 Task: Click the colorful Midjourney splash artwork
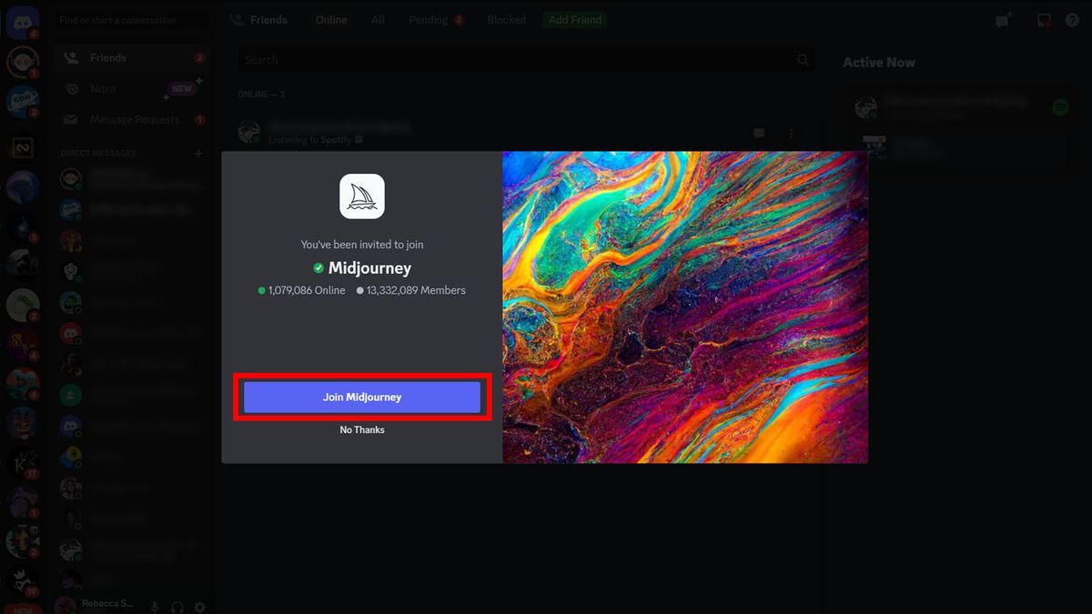tap(685, 307)
